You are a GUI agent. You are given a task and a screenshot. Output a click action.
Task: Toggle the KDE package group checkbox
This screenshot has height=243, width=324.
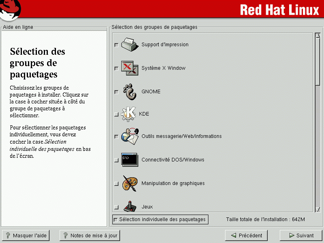116,114
